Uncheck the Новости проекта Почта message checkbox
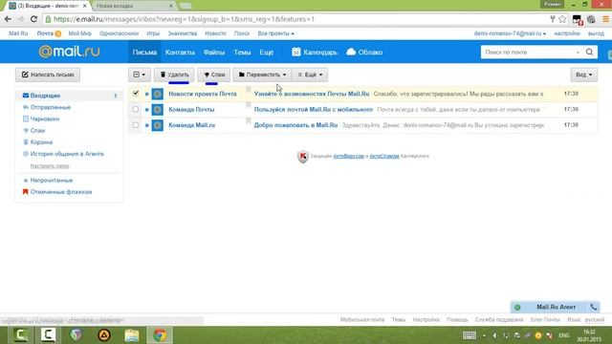The height and width of the screenshot is (344, 612). [136, 94]
